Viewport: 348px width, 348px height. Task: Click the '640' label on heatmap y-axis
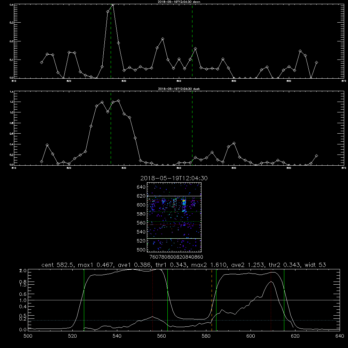pos(141,187)
